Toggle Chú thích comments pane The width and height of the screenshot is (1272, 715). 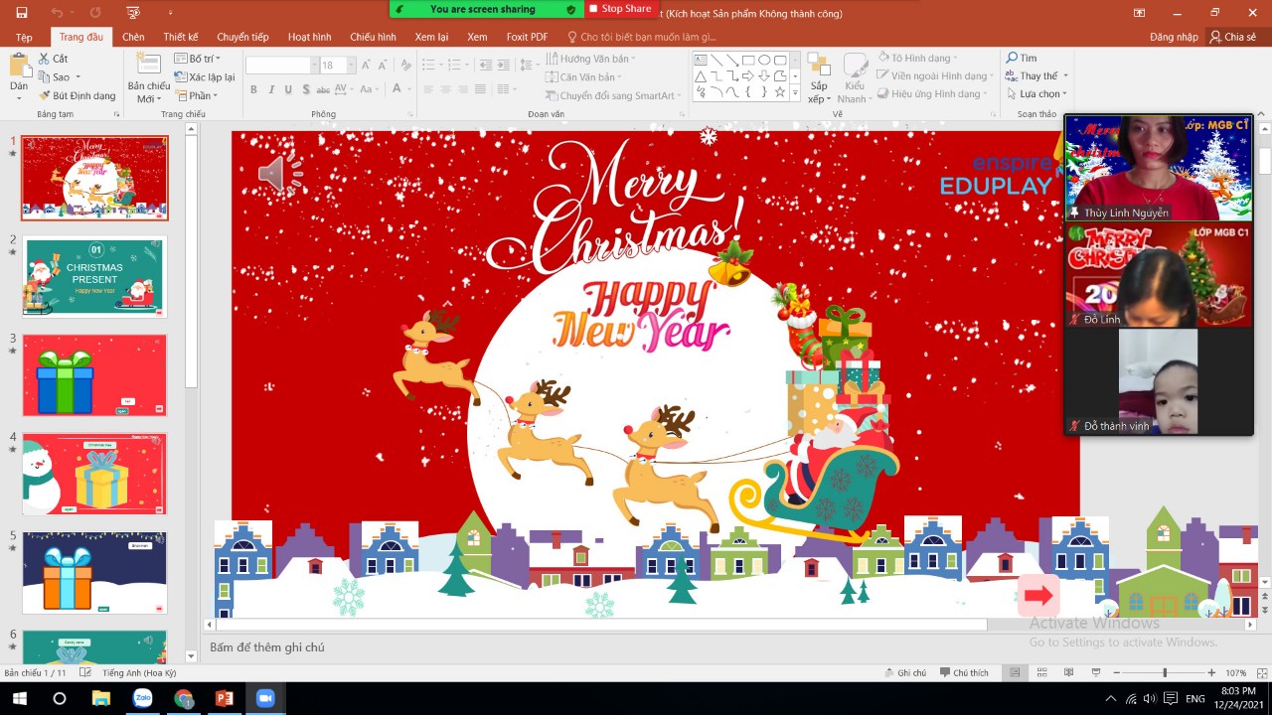(x=962, y=672)
